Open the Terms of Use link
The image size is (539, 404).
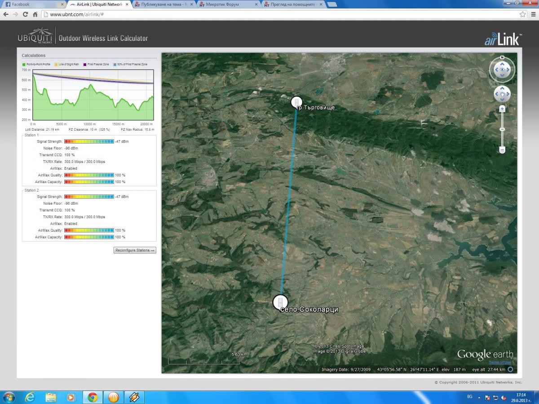(499, 362)
